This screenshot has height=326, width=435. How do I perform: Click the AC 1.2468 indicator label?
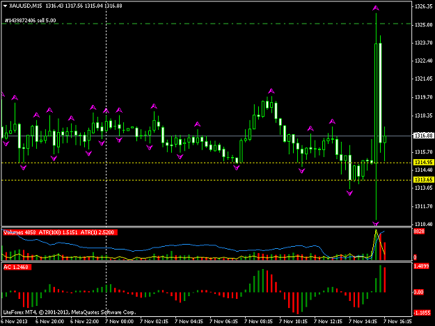pyautogui.click(x=17, y=268)
